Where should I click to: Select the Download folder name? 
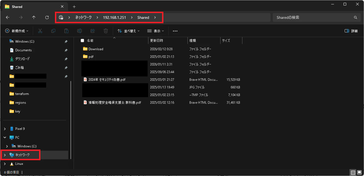[x=96, y=49]
